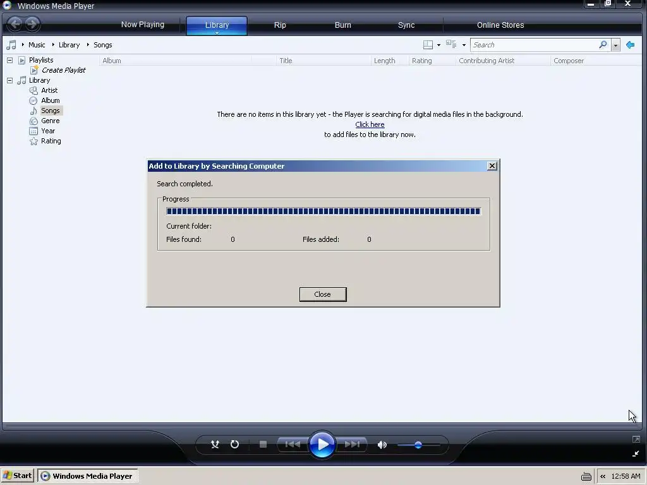Select Year in Library tree

48,131
